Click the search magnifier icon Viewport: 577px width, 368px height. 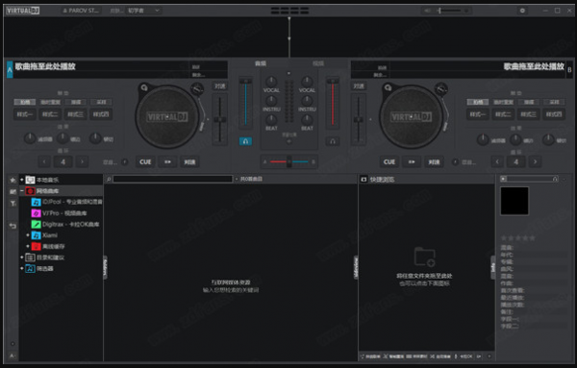pos(109,179)
